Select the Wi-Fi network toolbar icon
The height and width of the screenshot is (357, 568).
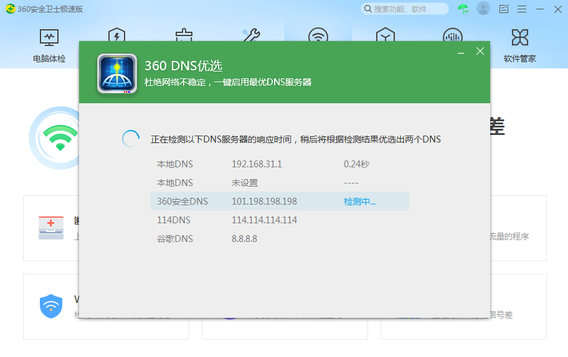coord(318,35)
